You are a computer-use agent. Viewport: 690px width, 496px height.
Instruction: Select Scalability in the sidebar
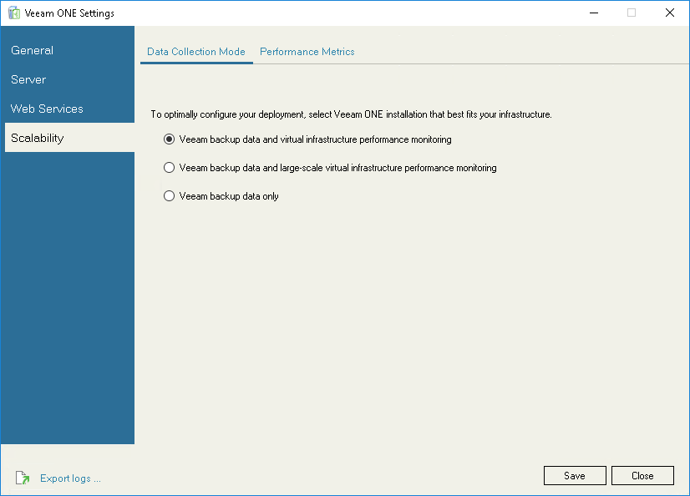(36, 138)
